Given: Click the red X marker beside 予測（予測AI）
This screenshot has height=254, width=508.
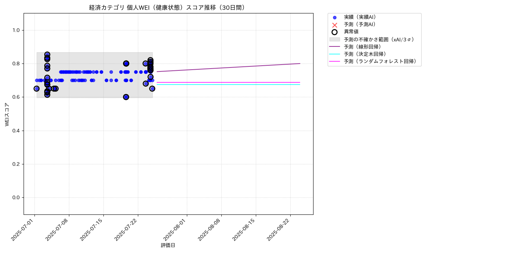Looking at the screenshot, I should [335, 25].
